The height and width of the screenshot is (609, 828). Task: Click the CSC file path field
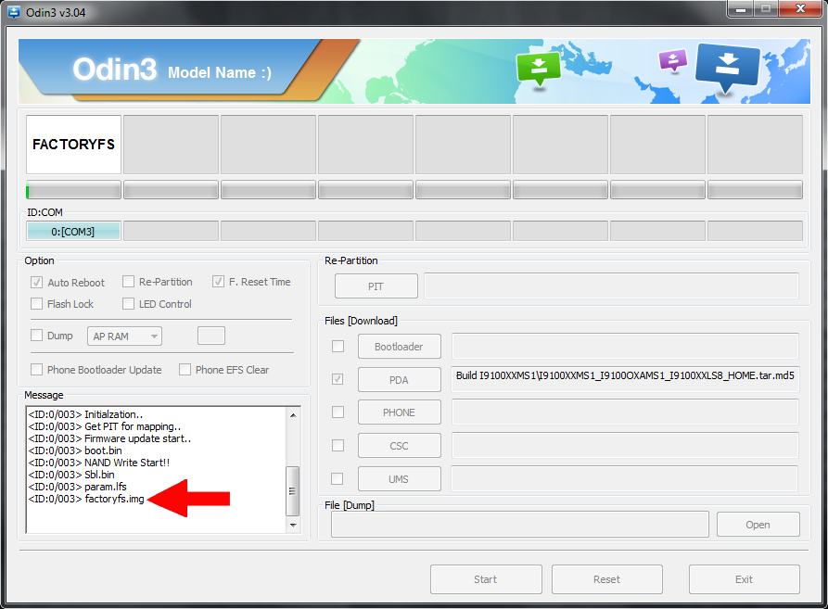[625, 446]
